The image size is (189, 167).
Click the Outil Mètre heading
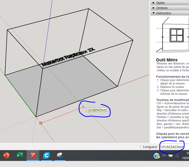click(x=167, y=60)
